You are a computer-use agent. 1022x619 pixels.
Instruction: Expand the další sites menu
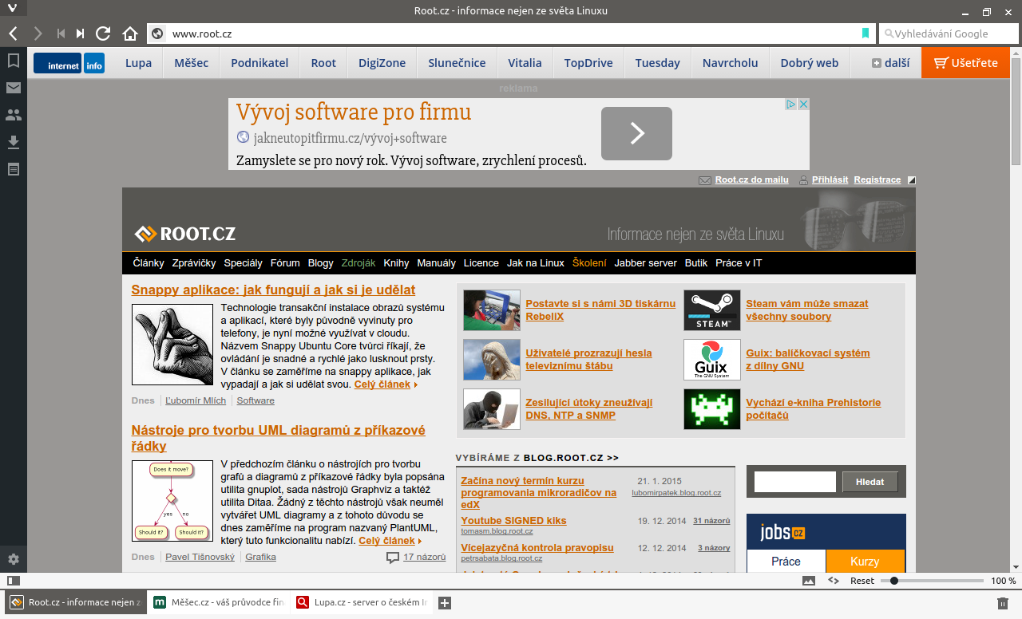pyautogui.click(x=890, y=63)
